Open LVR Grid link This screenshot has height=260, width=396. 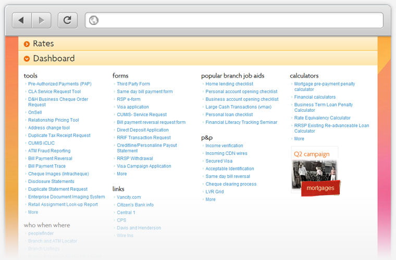click(215, 192)
